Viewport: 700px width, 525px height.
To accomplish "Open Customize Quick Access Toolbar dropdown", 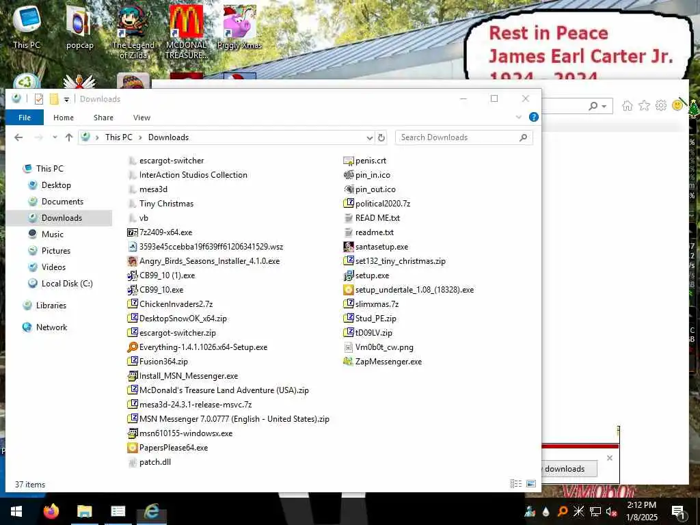I will (66, 99).
